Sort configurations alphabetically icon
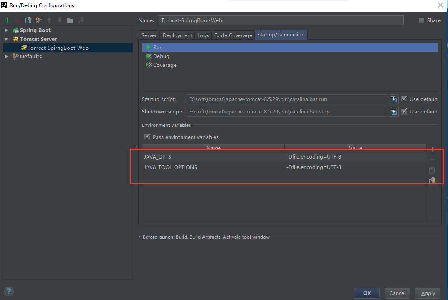 [x=81, y=20]
